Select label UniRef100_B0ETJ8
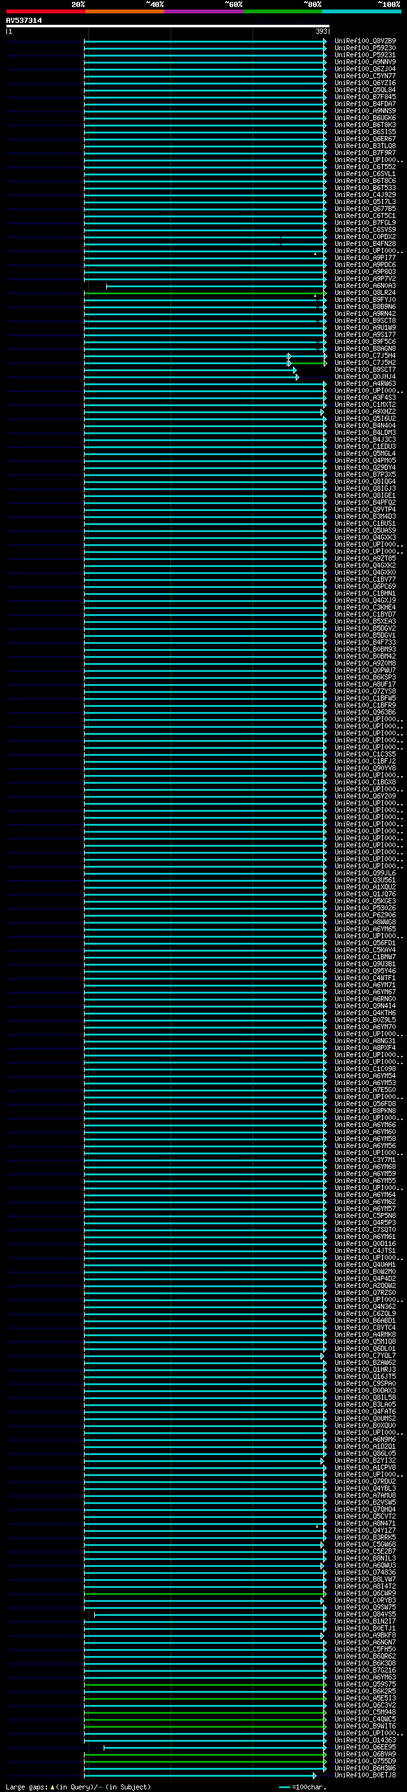The width and height of the screenshot is (407, 1792). point(365,1775)
